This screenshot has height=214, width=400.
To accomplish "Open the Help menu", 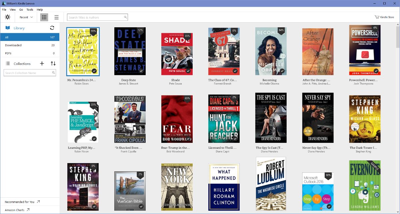I will click(x=40, y=10).
